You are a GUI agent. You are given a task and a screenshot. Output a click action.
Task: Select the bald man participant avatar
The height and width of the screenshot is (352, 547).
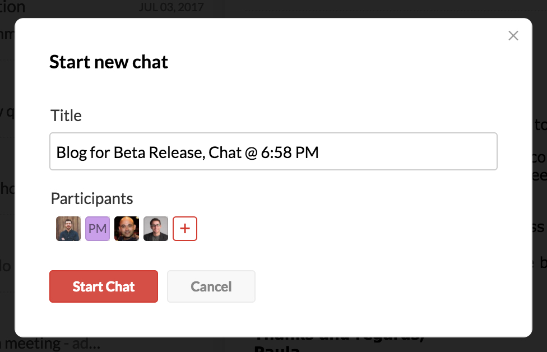[x=127, y=229]
